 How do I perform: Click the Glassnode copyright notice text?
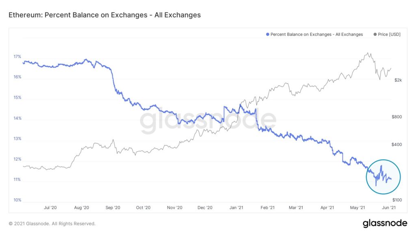(52, 224)
